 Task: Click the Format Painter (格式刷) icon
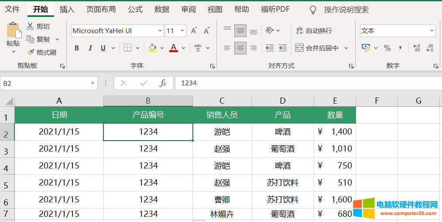pos(31,52)
